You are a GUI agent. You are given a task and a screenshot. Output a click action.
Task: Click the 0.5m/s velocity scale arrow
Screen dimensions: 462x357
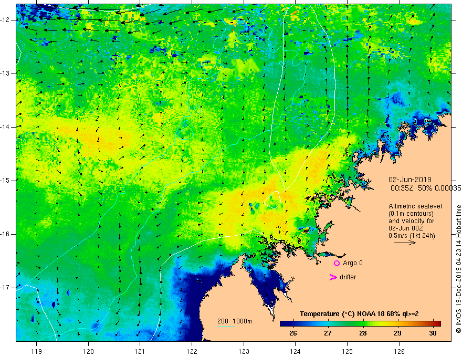click(x=405, y=243)
